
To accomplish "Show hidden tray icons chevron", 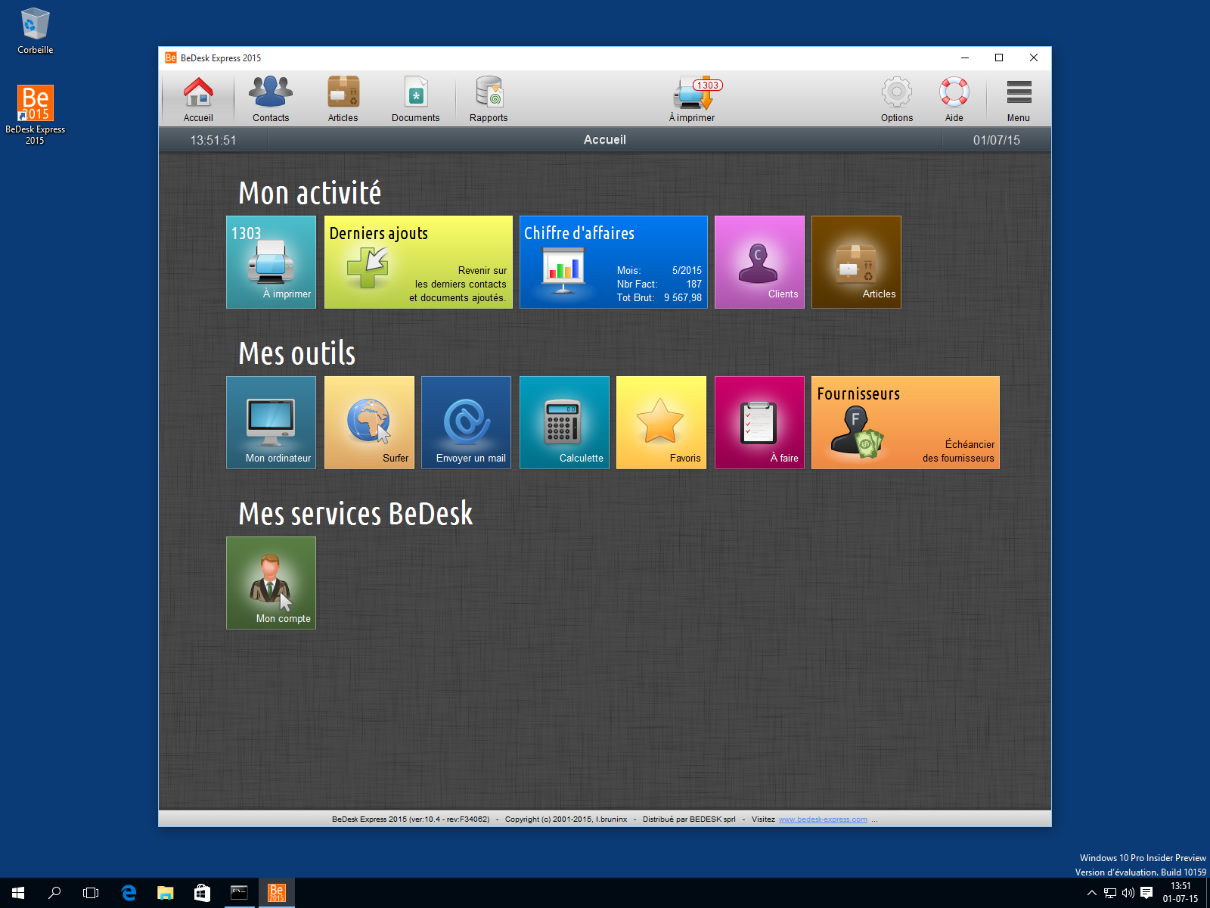I will [1091, 893].
